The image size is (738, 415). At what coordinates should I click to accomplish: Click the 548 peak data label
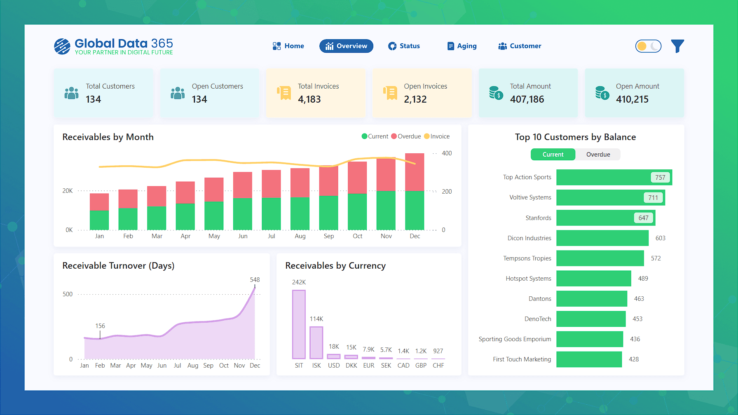pos(255,279)
